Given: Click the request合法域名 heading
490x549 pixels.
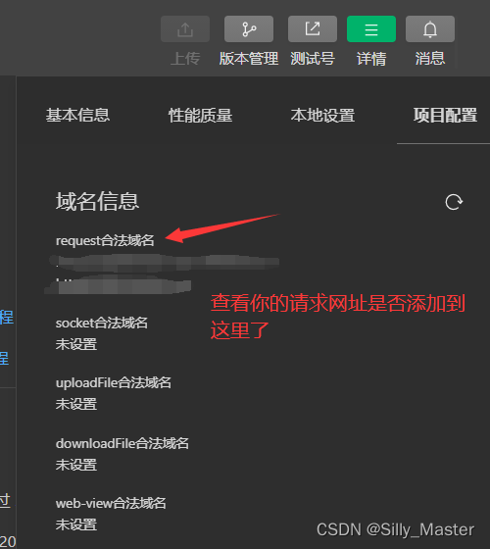Looking at the screenshot, I should pyautogui.click(x=105, y=240).
